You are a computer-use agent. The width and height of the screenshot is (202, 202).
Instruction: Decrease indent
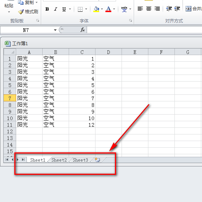(169, 9)
